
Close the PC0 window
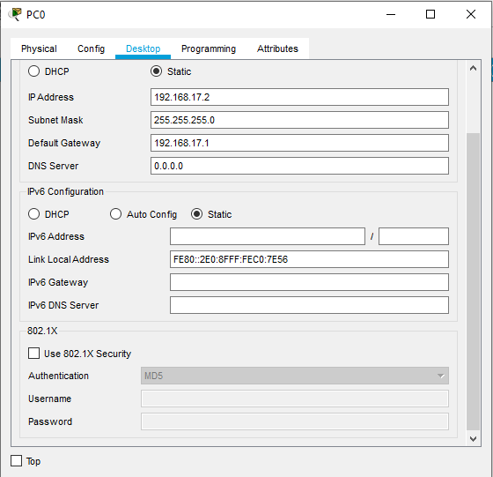pos(471,14)
